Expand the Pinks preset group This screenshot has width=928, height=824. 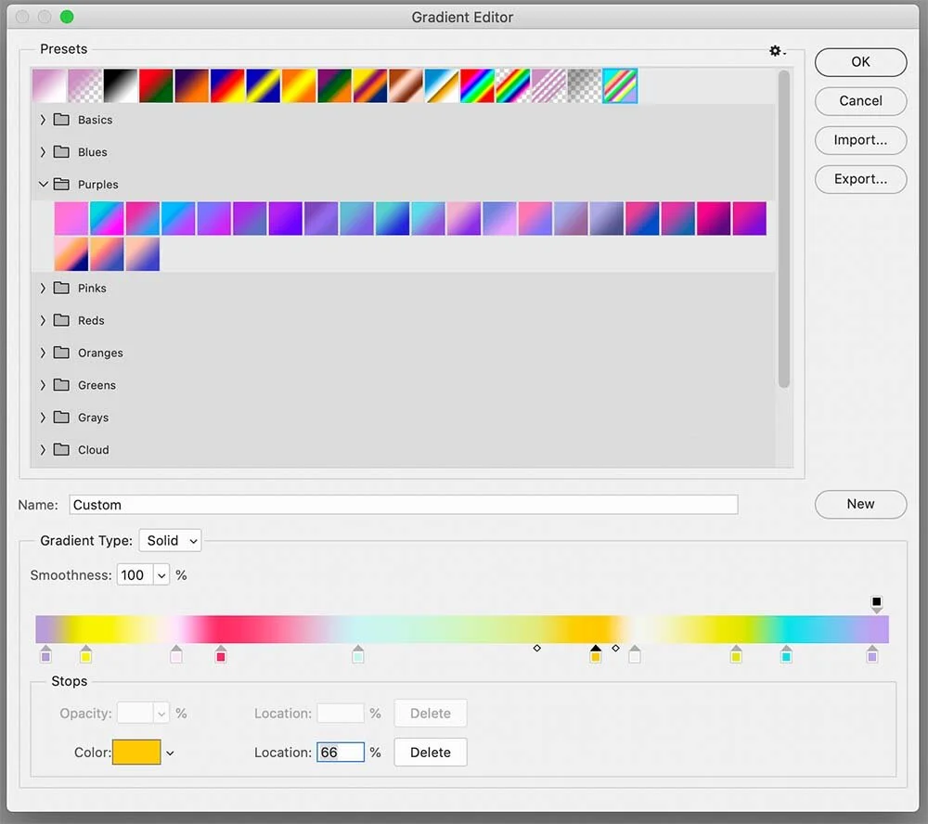pos(43,288)
